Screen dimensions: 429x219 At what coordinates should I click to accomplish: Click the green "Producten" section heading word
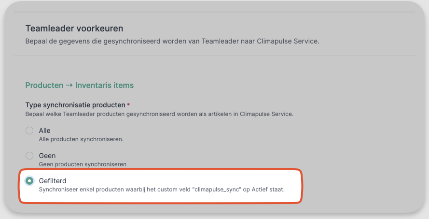44,85
